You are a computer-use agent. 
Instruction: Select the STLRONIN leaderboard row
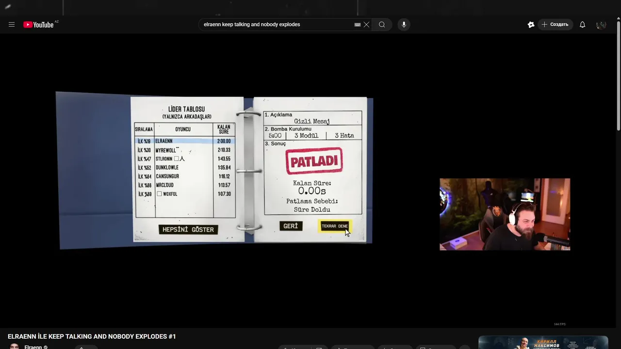tap(185, 159)
